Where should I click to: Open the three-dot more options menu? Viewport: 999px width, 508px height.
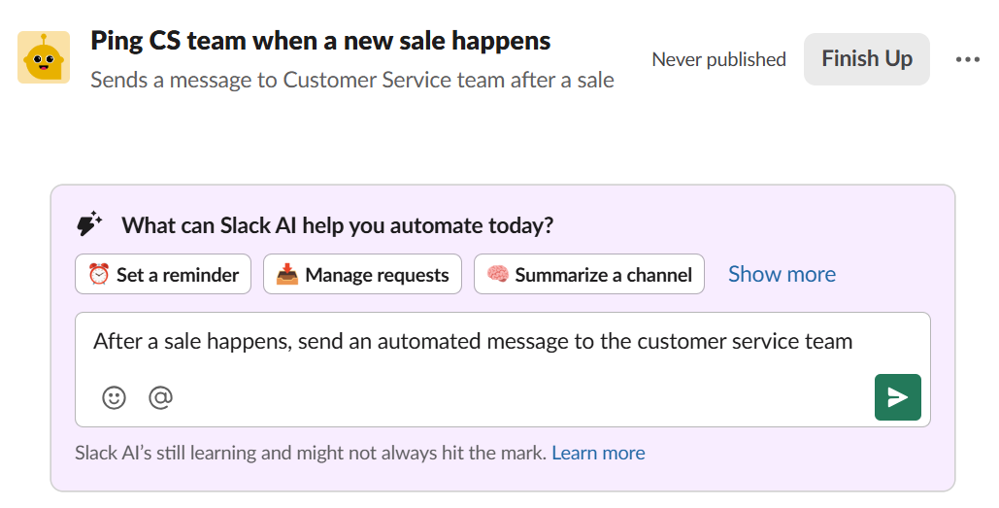[x=967, y=59]
